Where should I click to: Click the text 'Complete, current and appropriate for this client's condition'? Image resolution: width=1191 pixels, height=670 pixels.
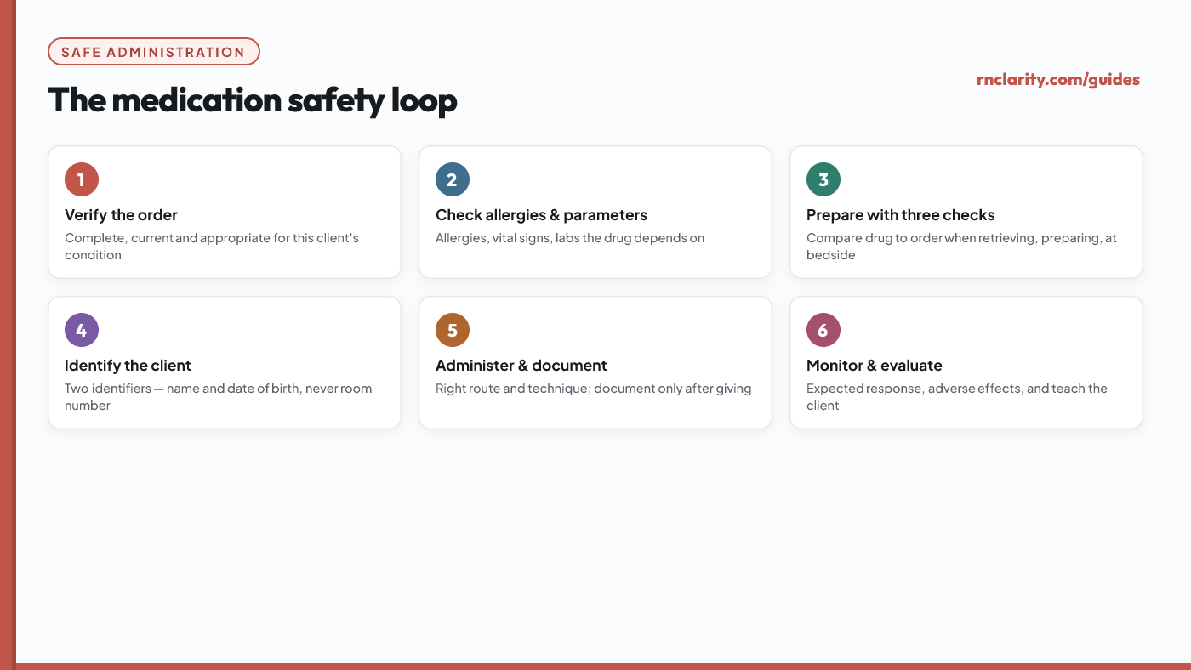212,247
